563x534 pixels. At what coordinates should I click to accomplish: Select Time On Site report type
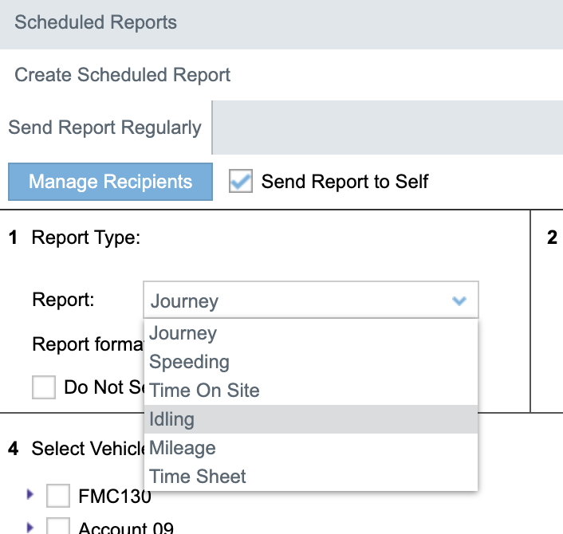[x=204, y=391]
